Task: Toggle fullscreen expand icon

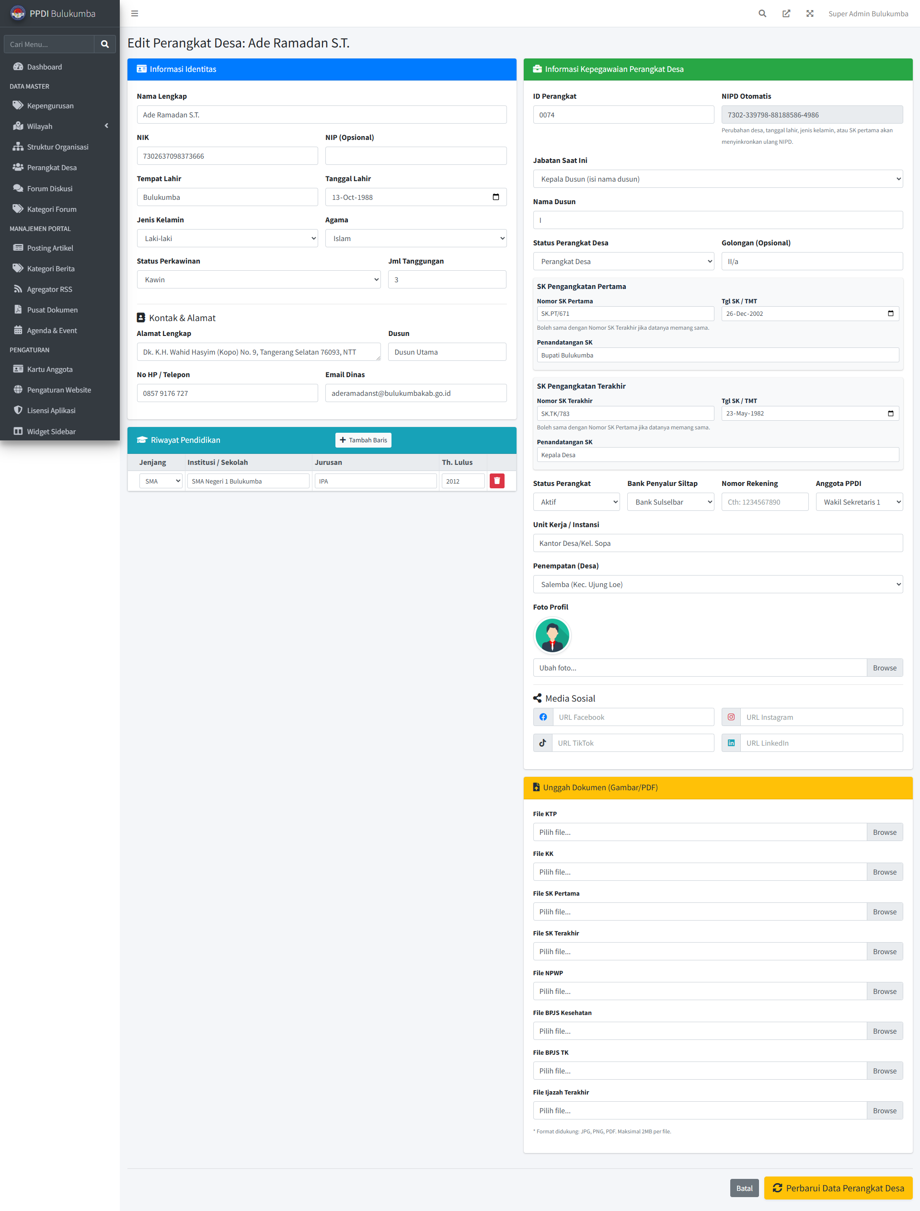Action: (x=810, y=14)
